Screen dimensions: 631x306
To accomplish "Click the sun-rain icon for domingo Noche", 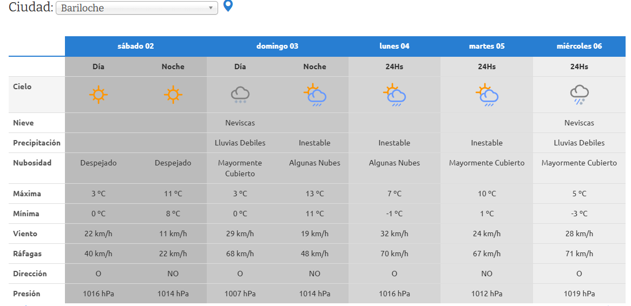I will [x=314, y=95].
